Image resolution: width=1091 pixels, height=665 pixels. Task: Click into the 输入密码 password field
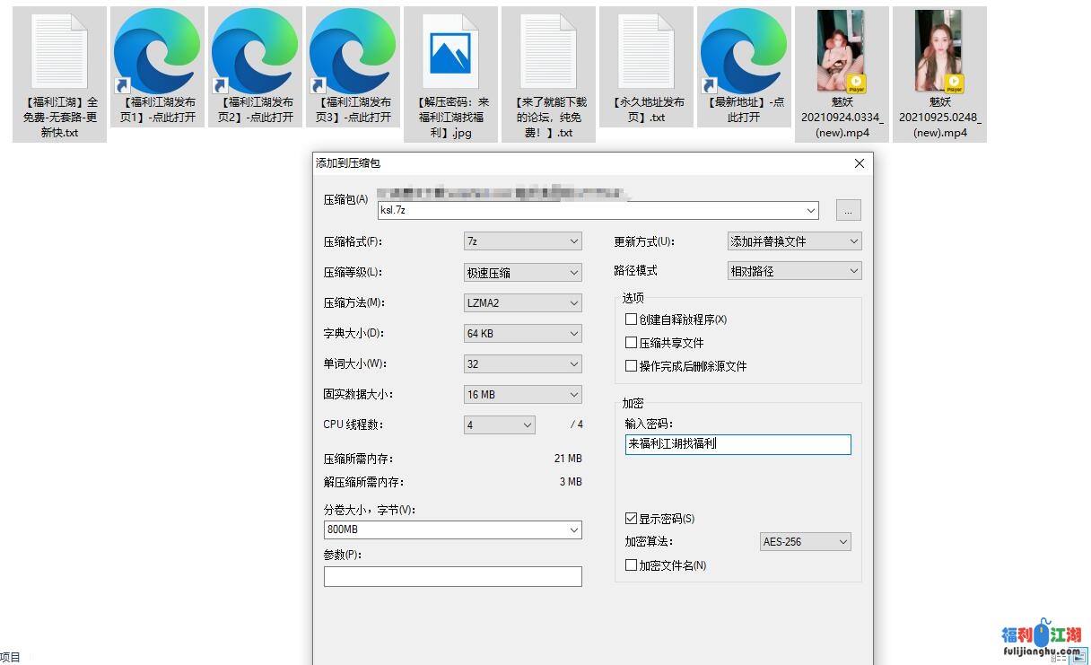pos(738,444)
